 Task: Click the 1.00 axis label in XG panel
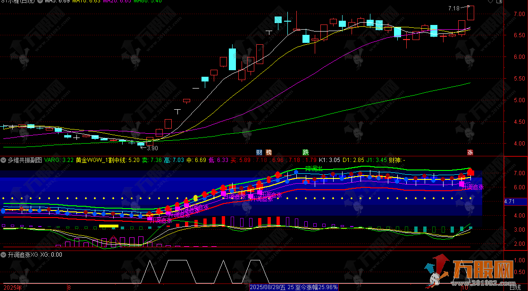[x=520, y=260]
